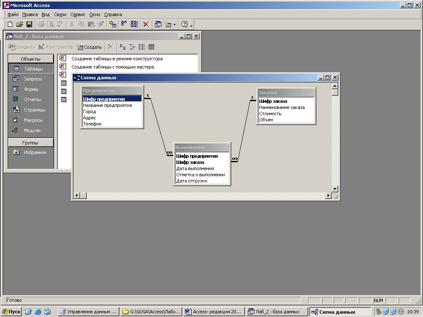Viewport: 423px width, 317px height.
Task: Click the Show Table icon with yellow plus
Action: point(113,24)
